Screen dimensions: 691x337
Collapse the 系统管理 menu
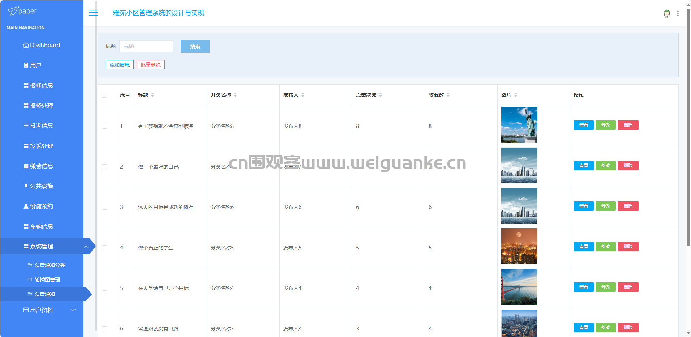(86, 247)
